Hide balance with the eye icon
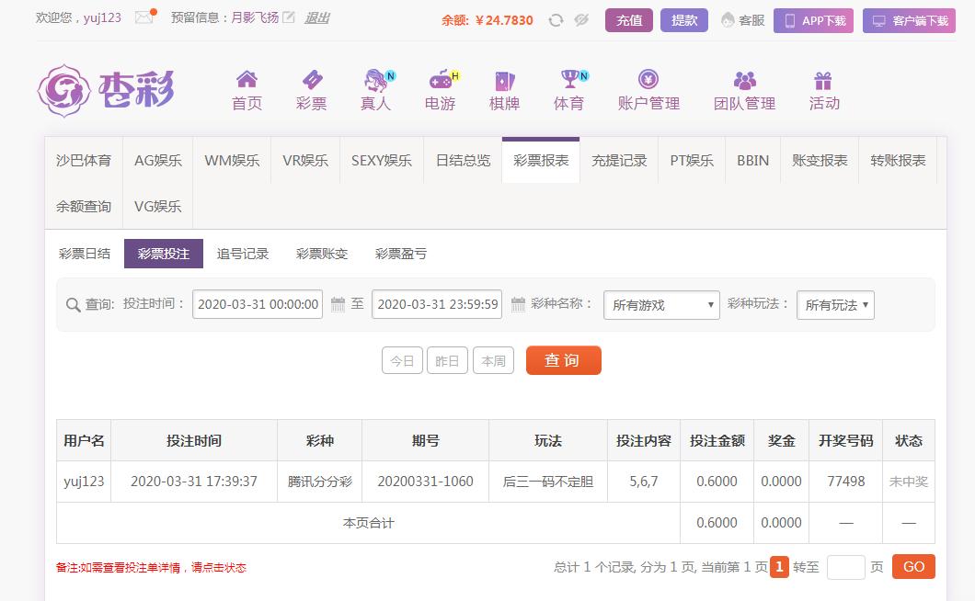975x601 pixels. coord(581,20)
